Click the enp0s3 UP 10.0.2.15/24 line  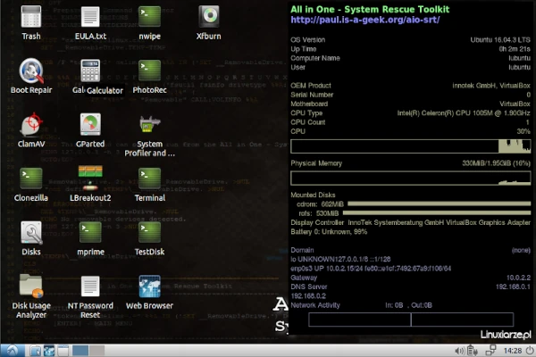click(x=371, y=269)
